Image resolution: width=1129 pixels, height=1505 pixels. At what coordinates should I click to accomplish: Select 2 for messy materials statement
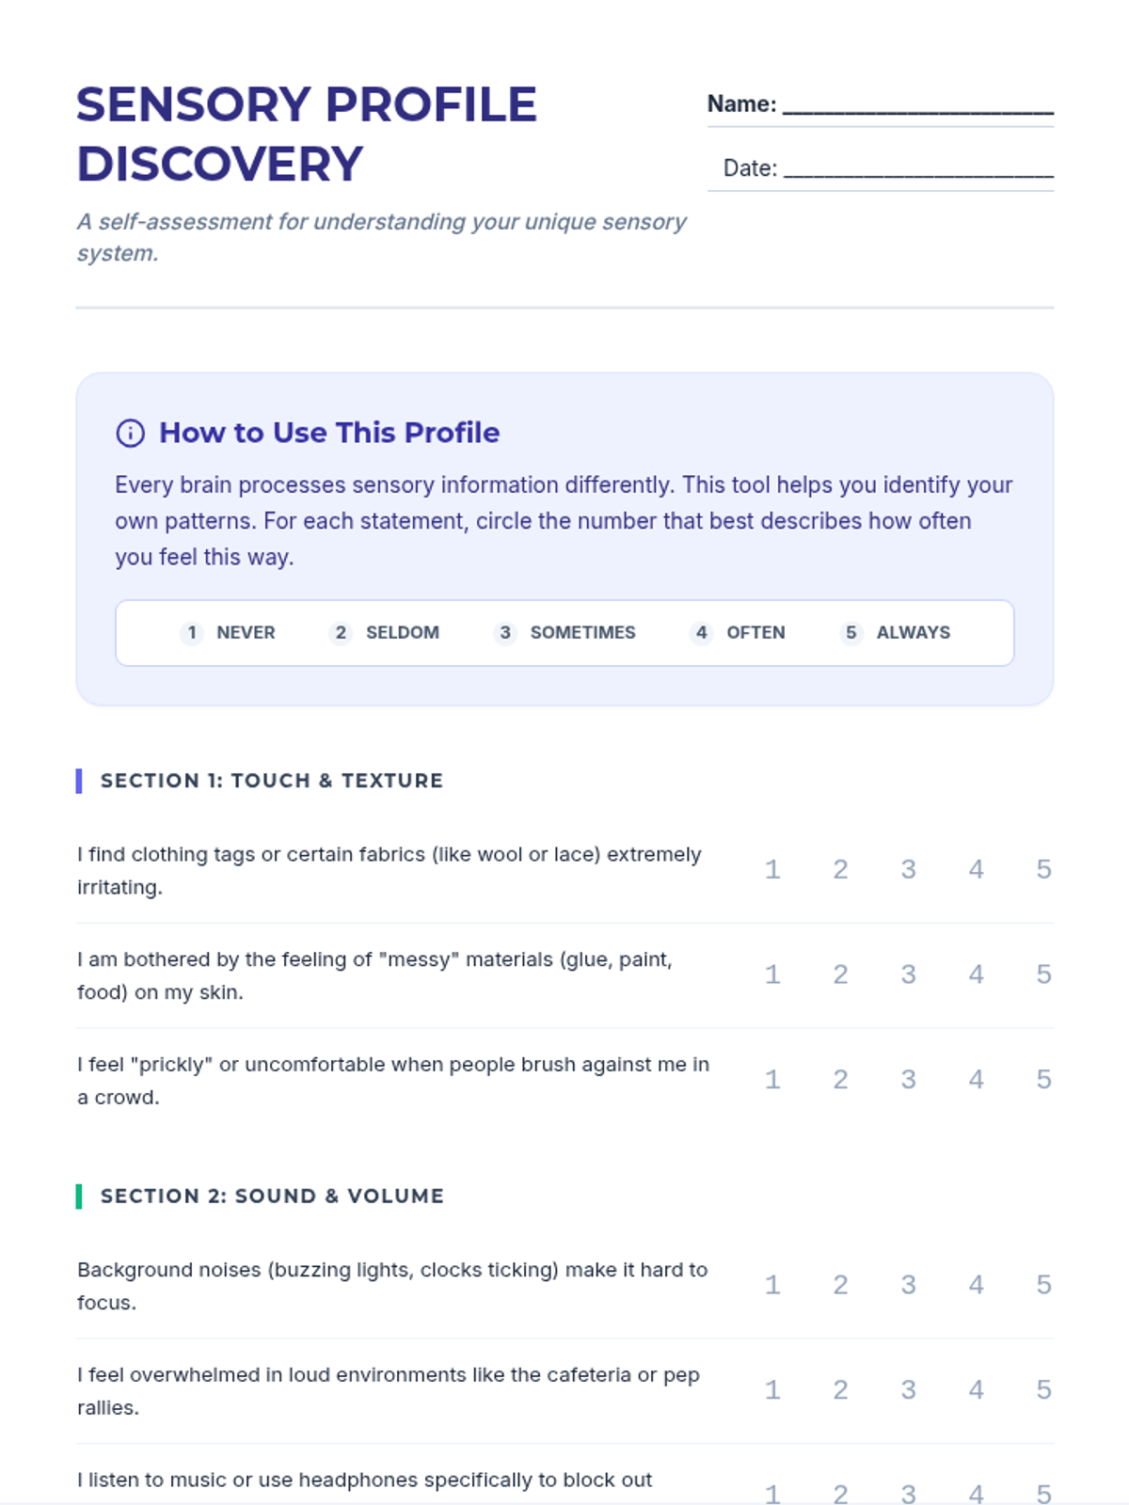(x=840, y=974)
